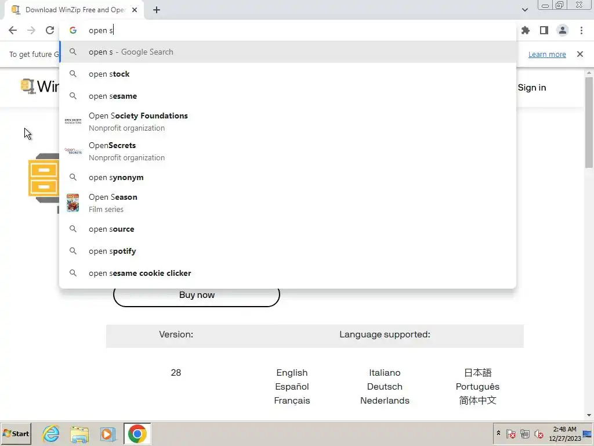Viewport: 594px width, 446px height.
Task: Show hidden tray icons arrow
Action: pyautogui.click(x=498, y=433)
